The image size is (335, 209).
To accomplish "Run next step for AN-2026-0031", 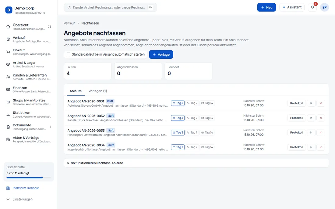I will click(311, 103).
